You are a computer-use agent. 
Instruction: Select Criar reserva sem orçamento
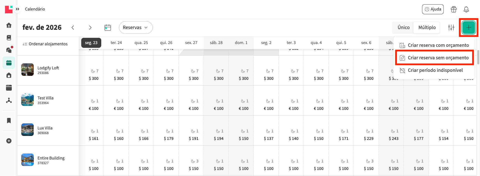pos(438,58)
